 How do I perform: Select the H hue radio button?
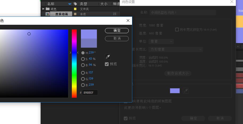pyautogui.click(x=83, y=53)
